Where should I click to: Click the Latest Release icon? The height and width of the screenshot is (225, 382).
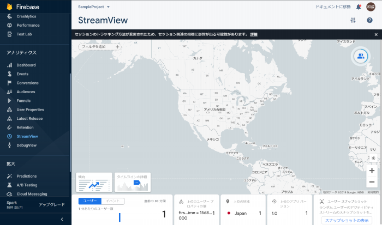click(x=9, y=118)
